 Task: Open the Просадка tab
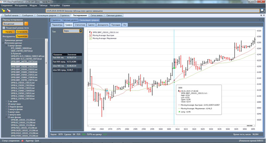pos(115,25)
